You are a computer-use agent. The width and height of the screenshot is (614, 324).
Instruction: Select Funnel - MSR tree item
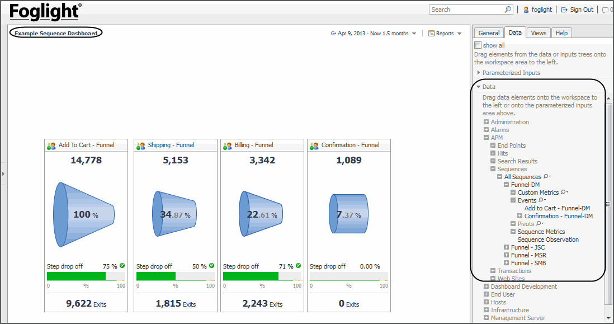pos(528,255)
